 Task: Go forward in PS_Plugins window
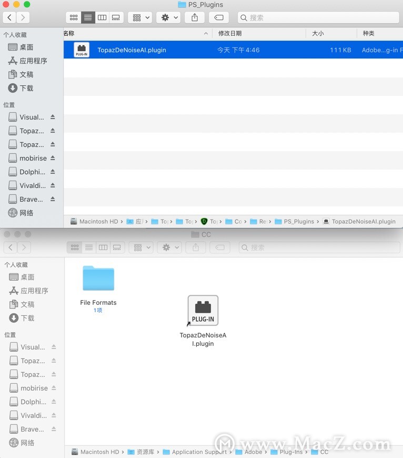tap(23, 17)
